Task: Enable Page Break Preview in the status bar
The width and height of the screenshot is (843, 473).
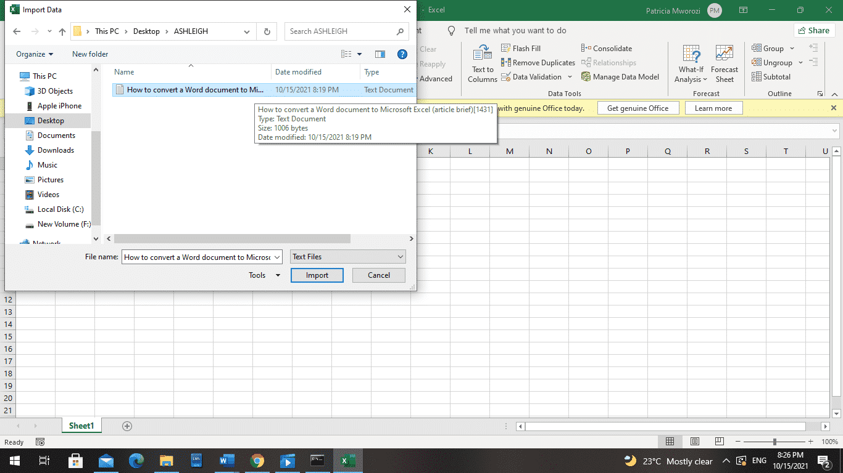Action: point(719,442)
